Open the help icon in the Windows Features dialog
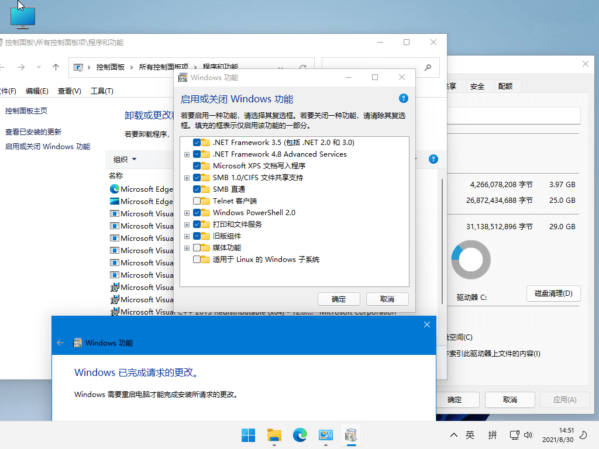599x449 pixels. pyautogui.click(x=404, y=98)
